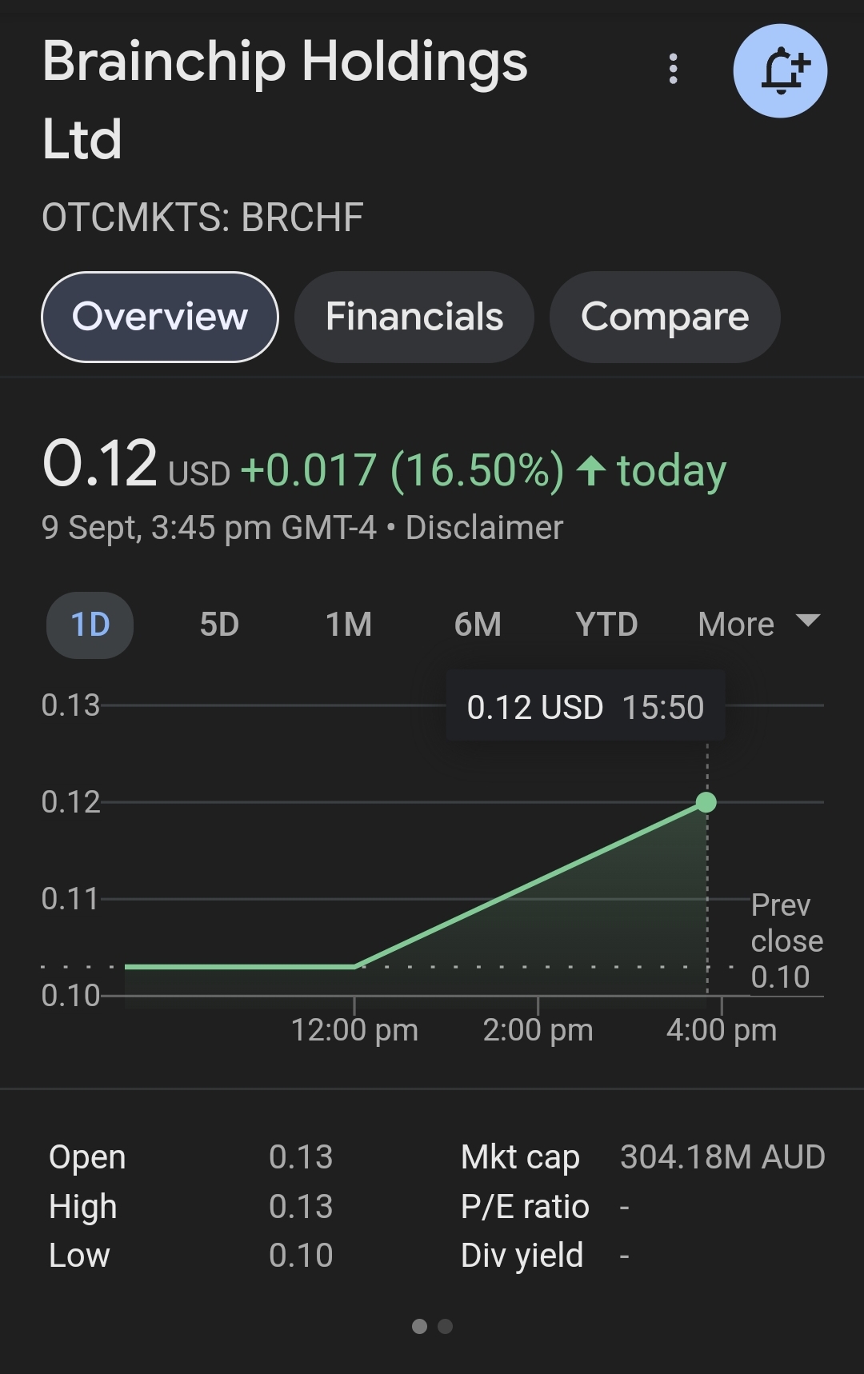Click the 0.12 USD 15:50 tooltip
Image resolution: width=864 pixels, height=1374 pixels.
click(586, 707)
